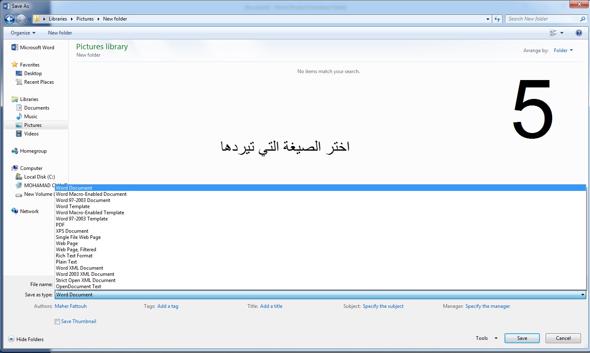This screenshot has height=353, width=590.
Task: Click the New folder toolbar button
Action: click(x=60, y=33)
